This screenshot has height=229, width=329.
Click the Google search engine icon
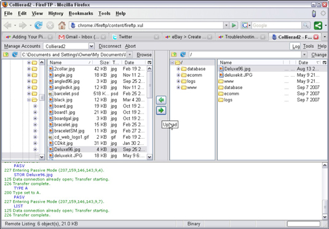click(245, 25)
